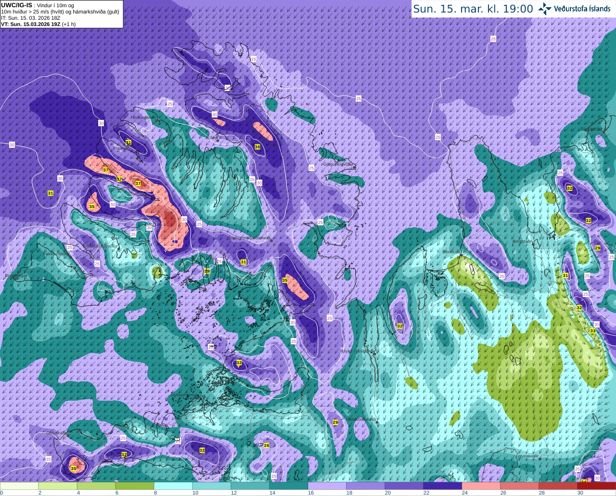Viewport: 616px width, 496px height.
Task: Click the Gufuskálar station label
Action: [x=56, y=433]
